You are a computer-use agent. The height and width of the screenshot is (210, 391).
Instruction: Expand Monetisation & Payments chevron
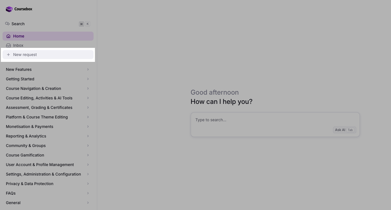88,127
